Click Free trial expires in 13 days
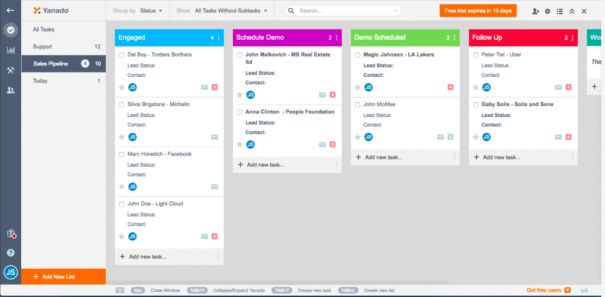605x297 pixels. (x=478, y=11)
